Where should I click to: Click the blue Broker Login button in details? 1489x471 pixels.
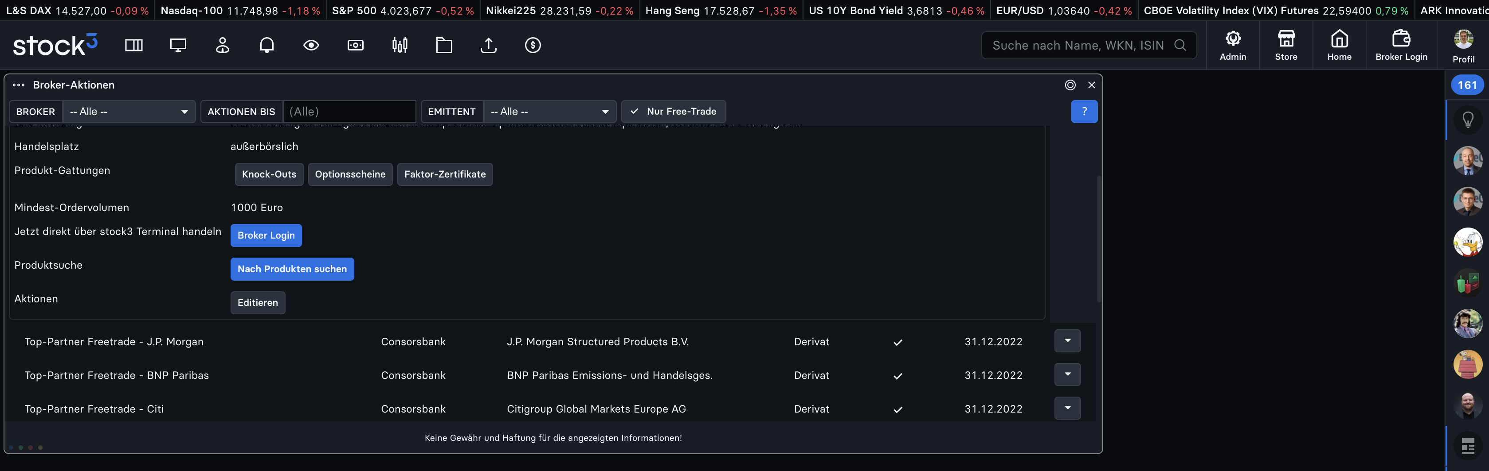coord(266,235)
